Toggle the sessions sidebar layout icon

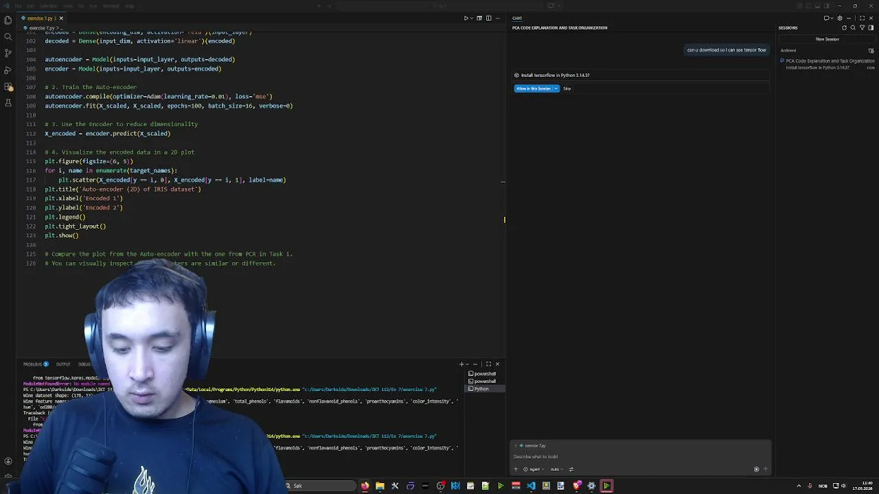coord(871,27)
